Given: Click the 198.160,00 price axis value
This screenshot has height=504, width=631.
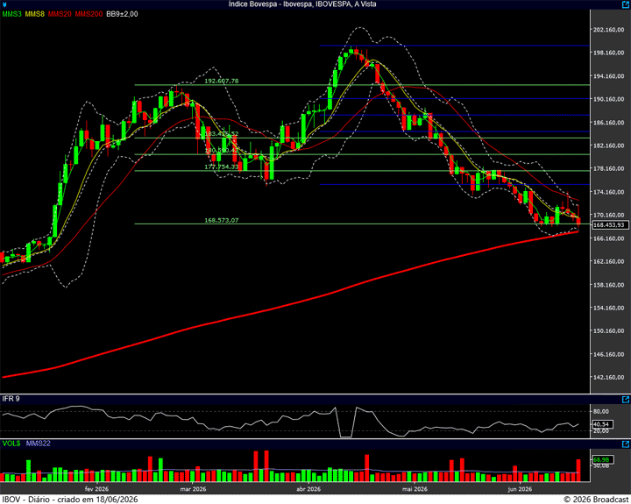Looking at the screenshot, I should [608, 53].
